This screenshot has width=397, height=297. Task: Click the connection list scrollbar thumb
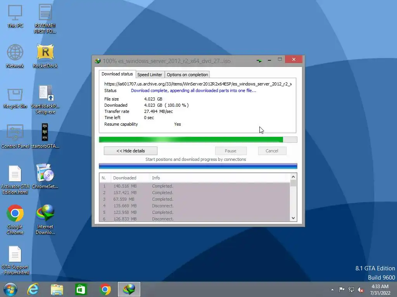tap(293, 183)
